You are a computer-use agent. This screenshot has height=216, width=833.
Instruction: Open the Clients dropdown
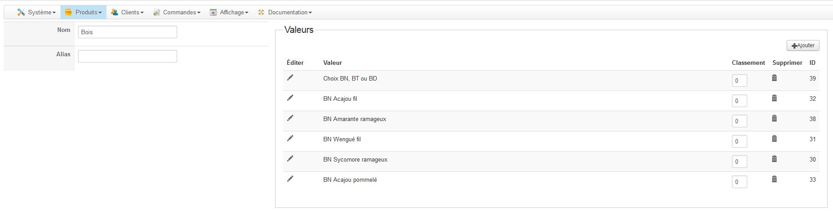point(127,13)
